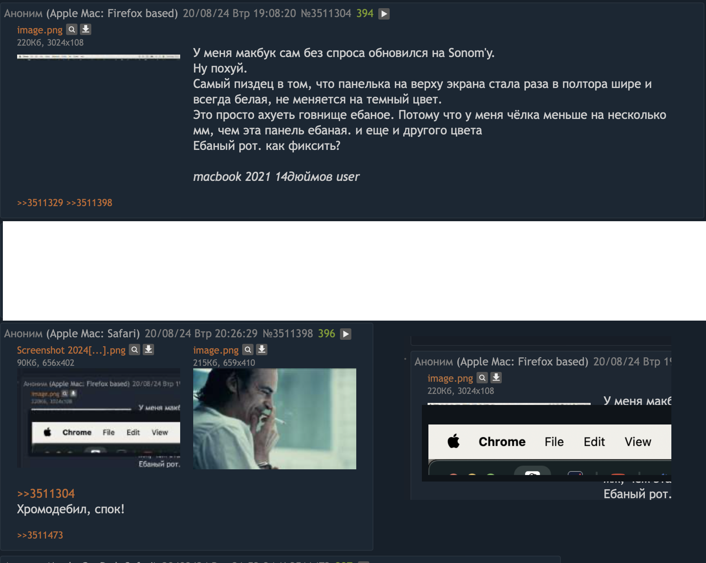Open the search icon beside post 396's image.png

coord(248,350)
